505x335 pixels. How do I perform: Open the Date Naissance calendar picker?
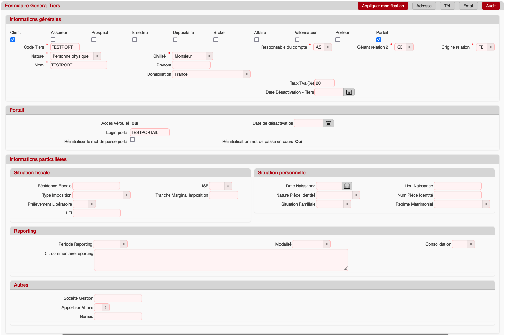pyautogui.click(x=347, y=186)
